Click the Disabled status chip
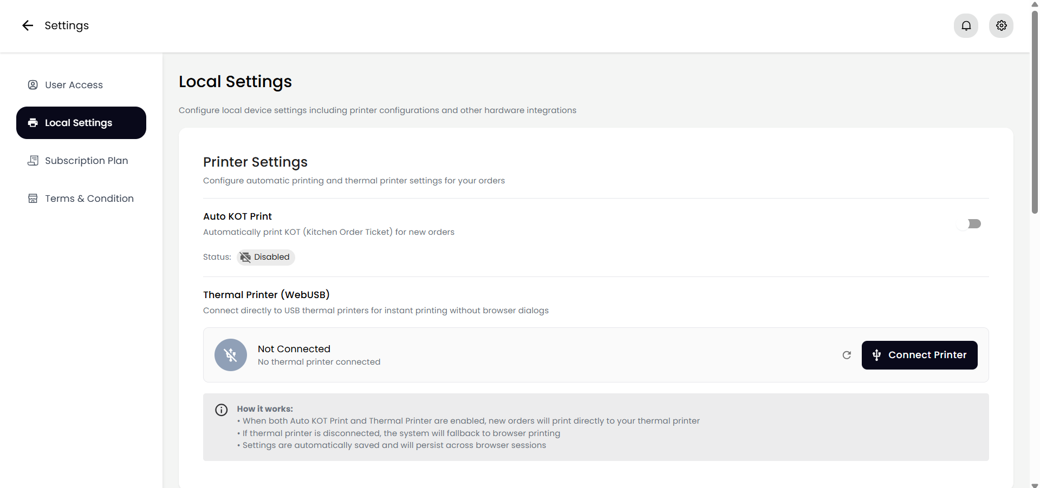The image size is (1040, 488). (266, 257)
